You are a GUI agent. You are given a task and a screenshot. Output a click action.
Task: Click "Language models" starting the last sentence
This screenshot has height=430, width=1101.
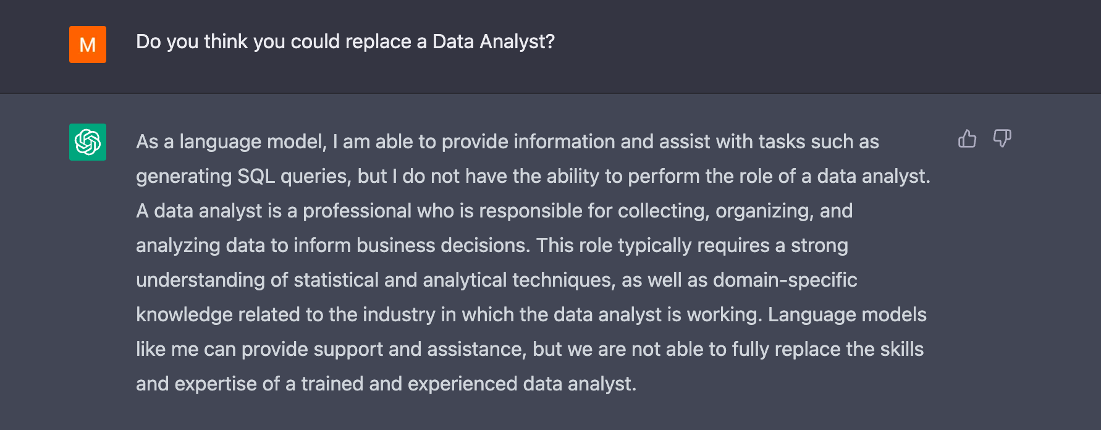pyautogui.click(x=847, y=315)
